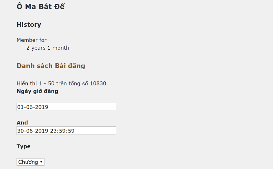This screenshot has width=273, height=169.
Task: Click the 2 years 1 month text
Action: coord(48,48)
